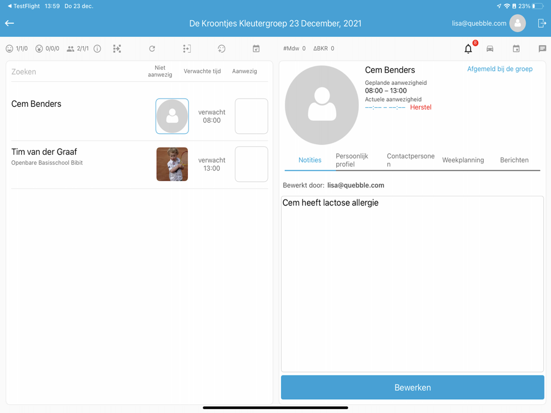Tap the group move grid icon
Image resolution: width=551 pixels, height=413 pixels.
(x=117, y=48)
